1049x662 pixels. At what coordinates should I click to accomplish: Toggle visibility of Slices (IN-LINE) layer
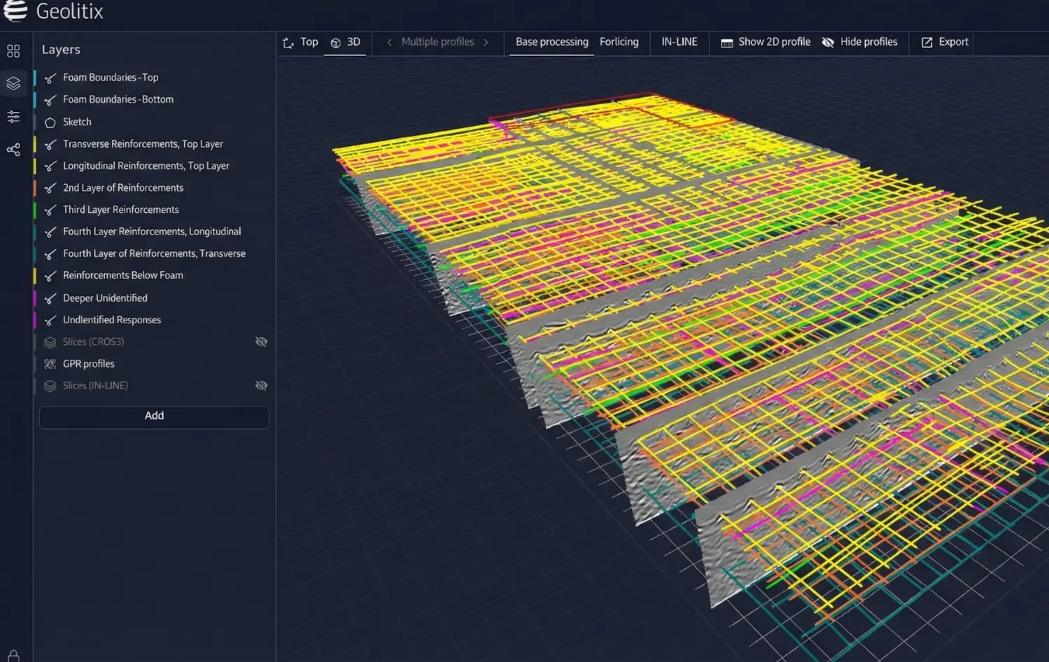pos(261,386)
